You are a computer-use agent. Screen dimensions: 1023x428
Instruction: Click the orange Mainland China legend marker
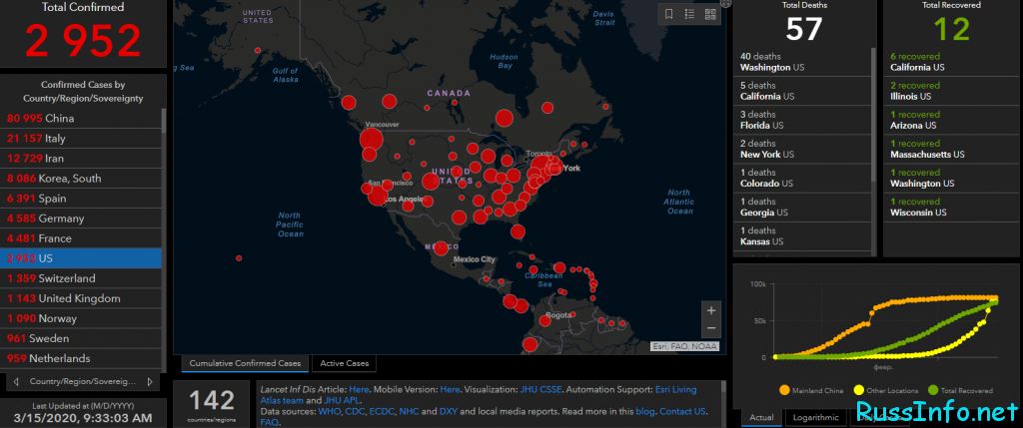click(783, 390)
